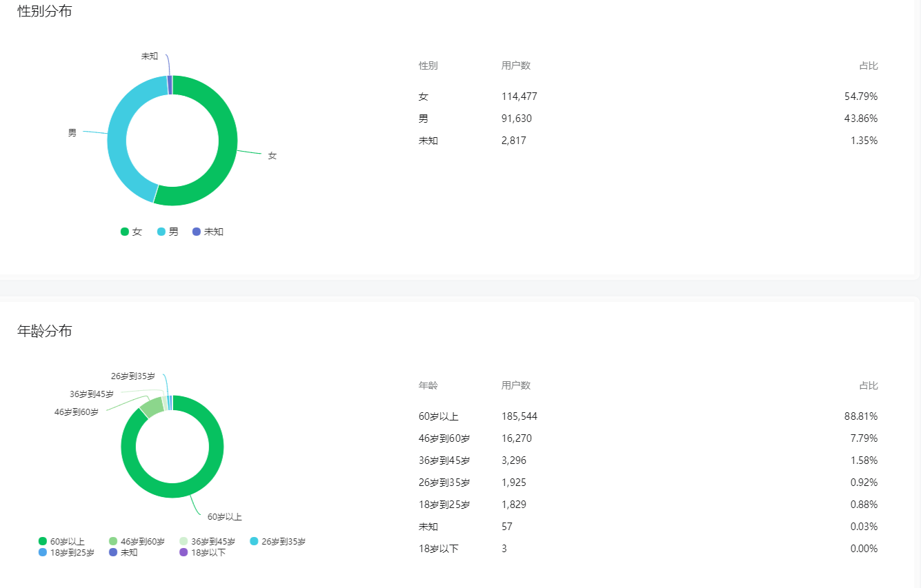Image resolution: width=921 pixels, height=588 pixels.
Task: Click the 性别分布 section title
Action: point(45,11)
